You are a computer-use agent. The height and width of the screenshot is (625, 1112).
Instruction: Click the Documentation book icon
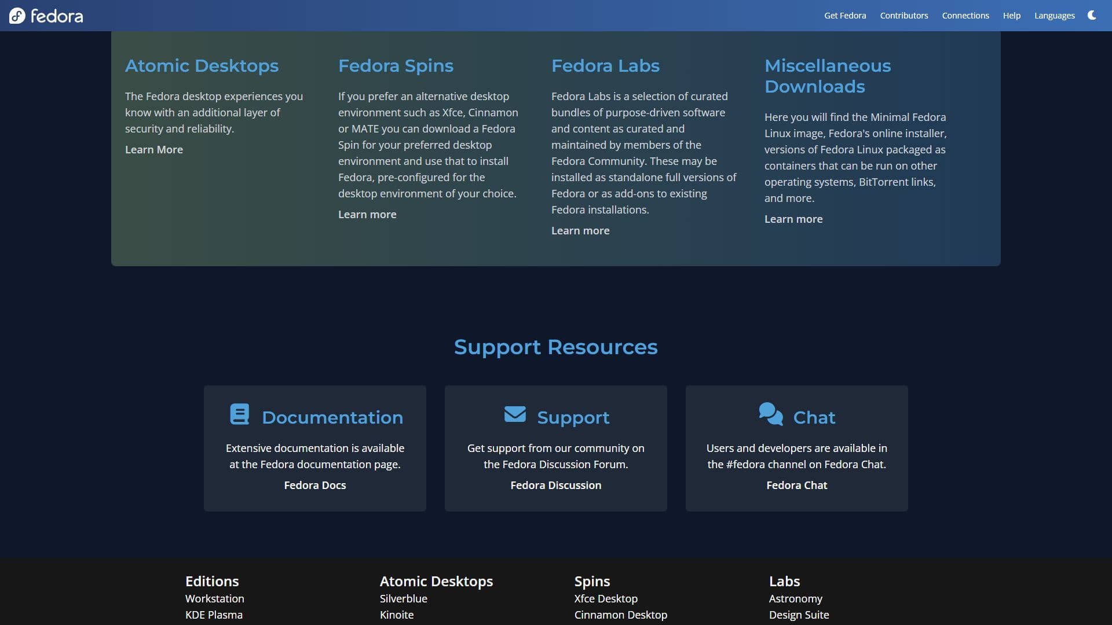[239, 414]
